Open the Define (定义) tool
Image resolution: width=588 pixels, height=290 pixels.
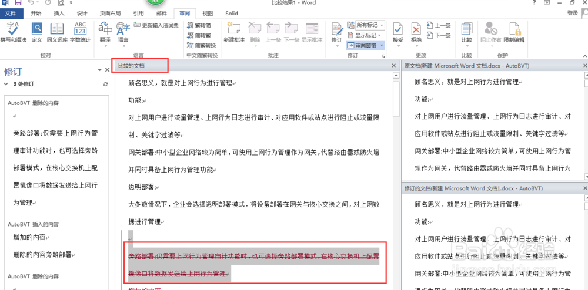click(36, 32)
